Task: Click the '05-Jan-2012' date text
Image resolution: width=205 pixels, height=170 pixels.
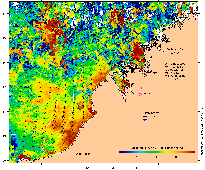Action: (x=174, y=49)
